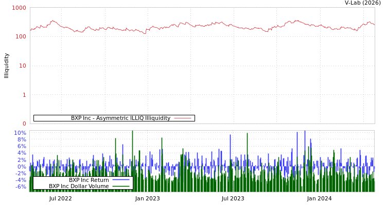Click the 100 label on the upper y-axis
The height and width of the screenshot is (205, 386).
pyautogui.click(x=21, y=37)
